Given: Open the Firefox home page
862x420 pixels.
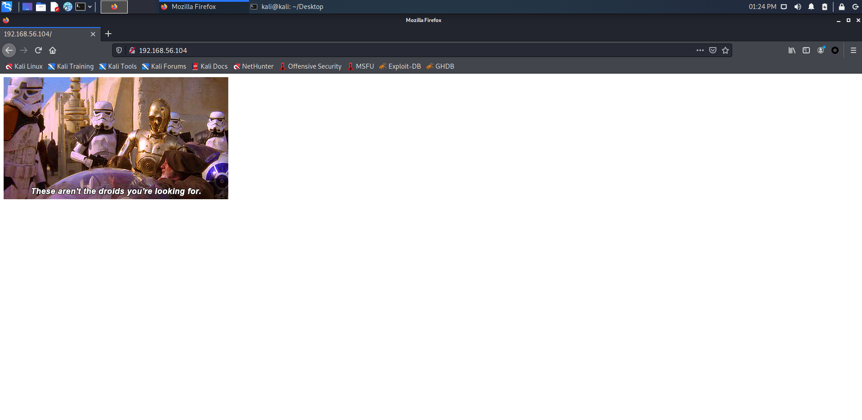Looking at the screenshot, I should pos(53,50).
